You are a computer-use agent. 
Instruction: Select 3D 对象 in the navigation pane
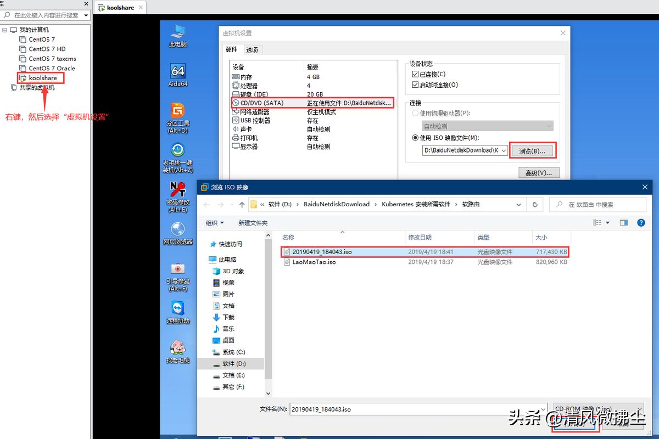click(x=228, y=271)
